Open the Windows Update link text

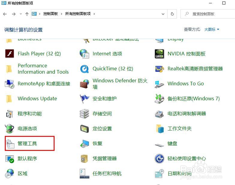point(37,99)
